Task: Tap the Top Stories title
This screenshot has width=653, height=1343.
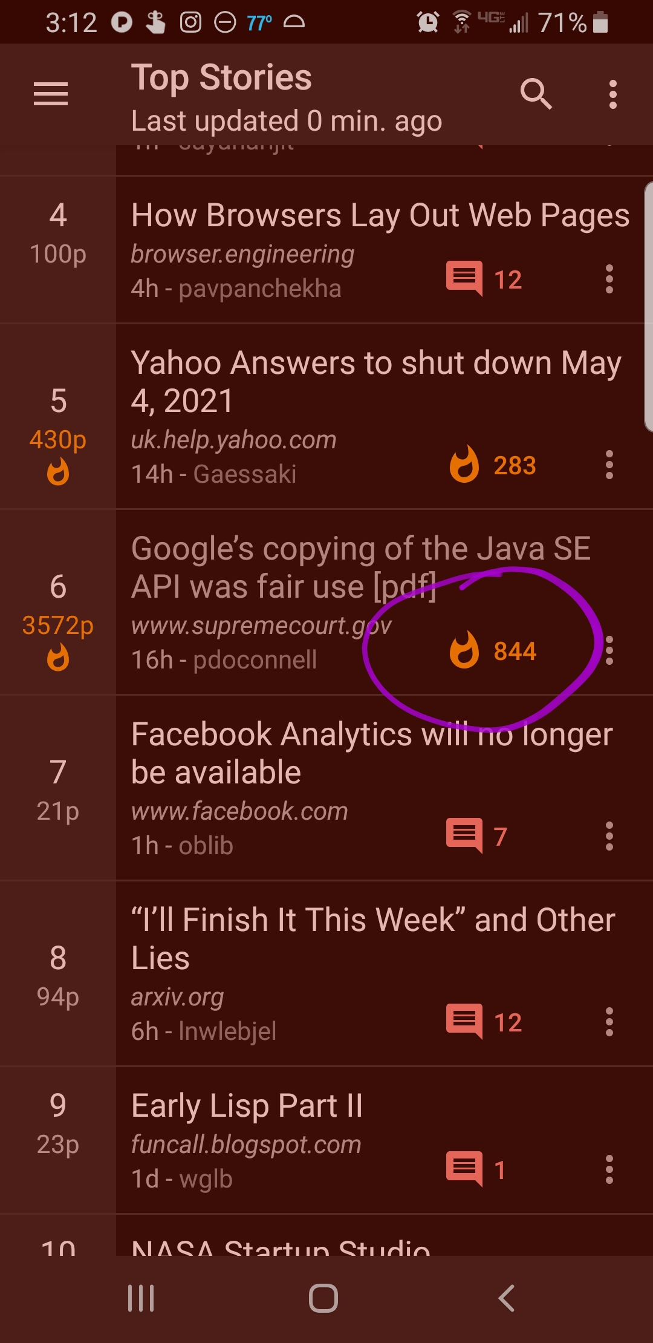Action: coord(221,77)
